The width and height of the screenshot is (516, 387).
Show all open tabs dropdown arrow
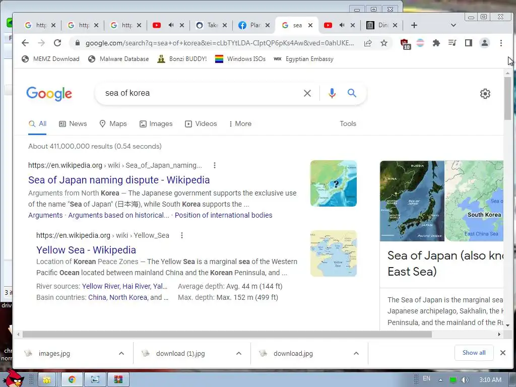click(454, 25)
